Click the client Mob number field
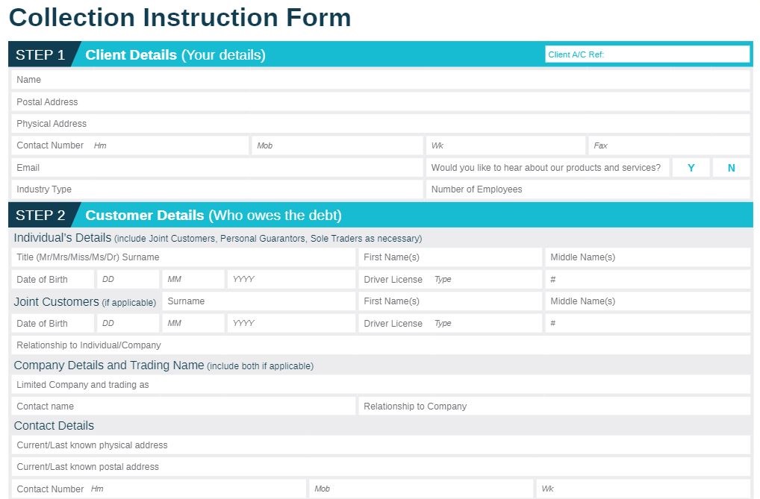Viewport: 760px width, 499px height. (337, 145)
